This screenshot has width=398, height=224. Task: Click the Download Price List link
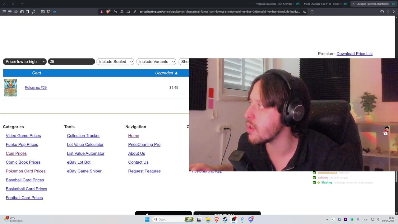[354, 54]
